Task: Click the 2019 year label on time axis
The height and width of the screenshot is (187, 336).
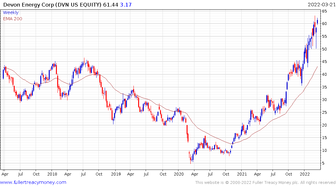Action: pos(116,174)
